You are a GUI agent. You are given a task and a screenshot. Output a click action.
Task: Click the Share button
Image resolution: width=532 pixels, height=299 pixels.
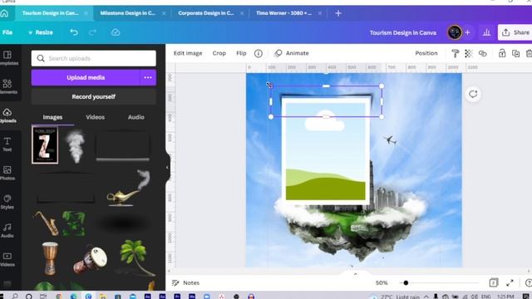(515, 32)
